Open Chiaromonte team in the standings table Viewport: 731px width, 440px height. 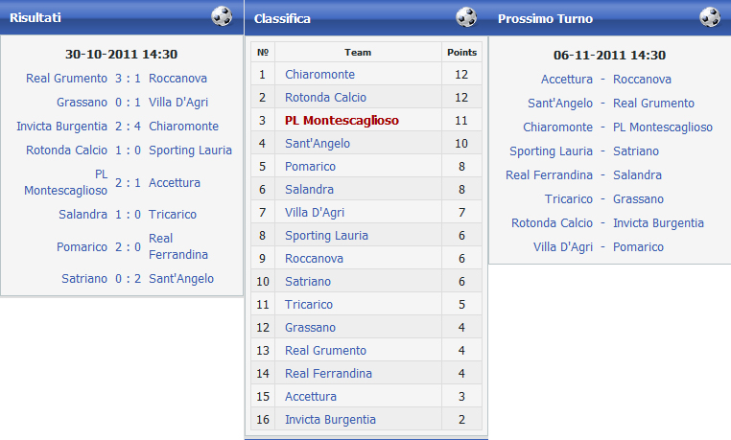(x=319, y=75)
